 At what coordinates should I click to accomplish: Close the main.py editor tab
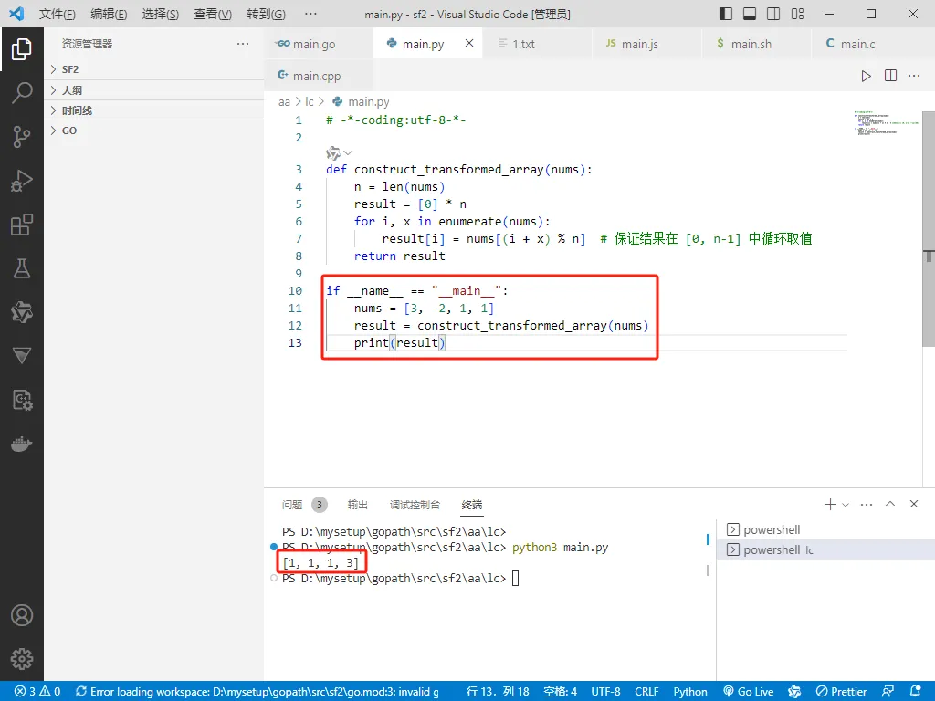tap(469, 43)
